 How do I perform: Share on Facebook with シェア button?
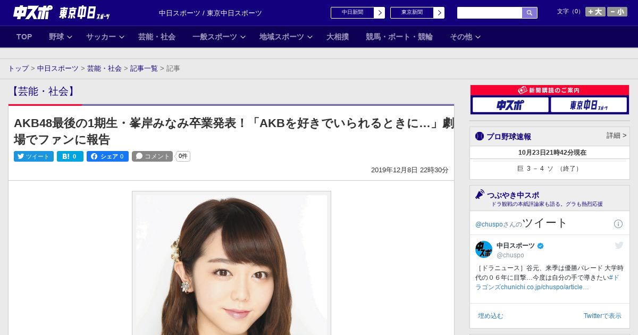click(x=107, y=156)
